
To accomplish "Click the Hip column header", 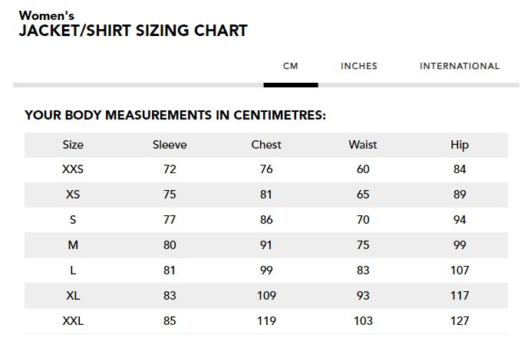I will tap(460, 145).
